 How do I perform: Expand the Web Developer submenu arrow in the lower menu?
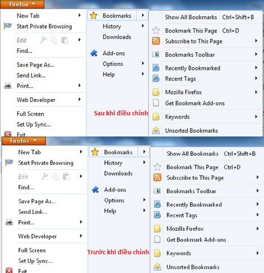coord(81,236)
